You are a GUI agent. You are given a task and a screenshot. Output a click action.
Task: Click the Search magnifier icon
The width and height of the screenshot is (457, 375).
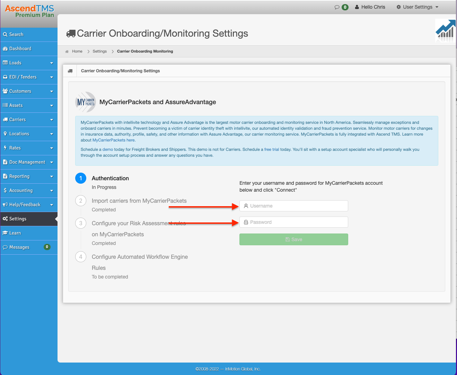tap(5, 35)
